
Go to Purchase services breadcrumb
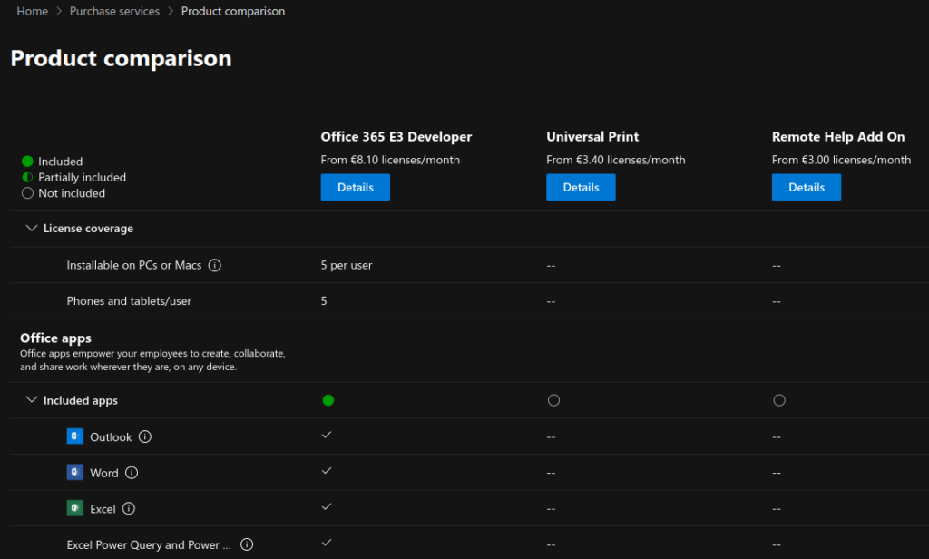pos(114,11)
